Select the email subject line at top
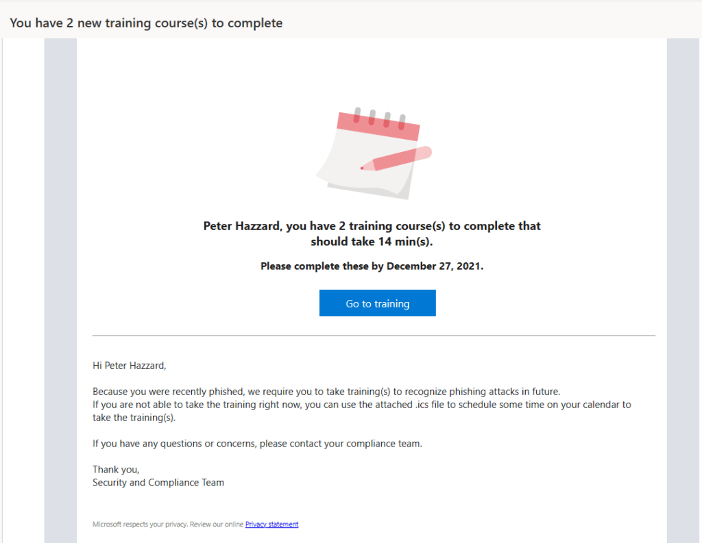The width and height of the screenshot is (702, 543). click(x=146, y=23)
